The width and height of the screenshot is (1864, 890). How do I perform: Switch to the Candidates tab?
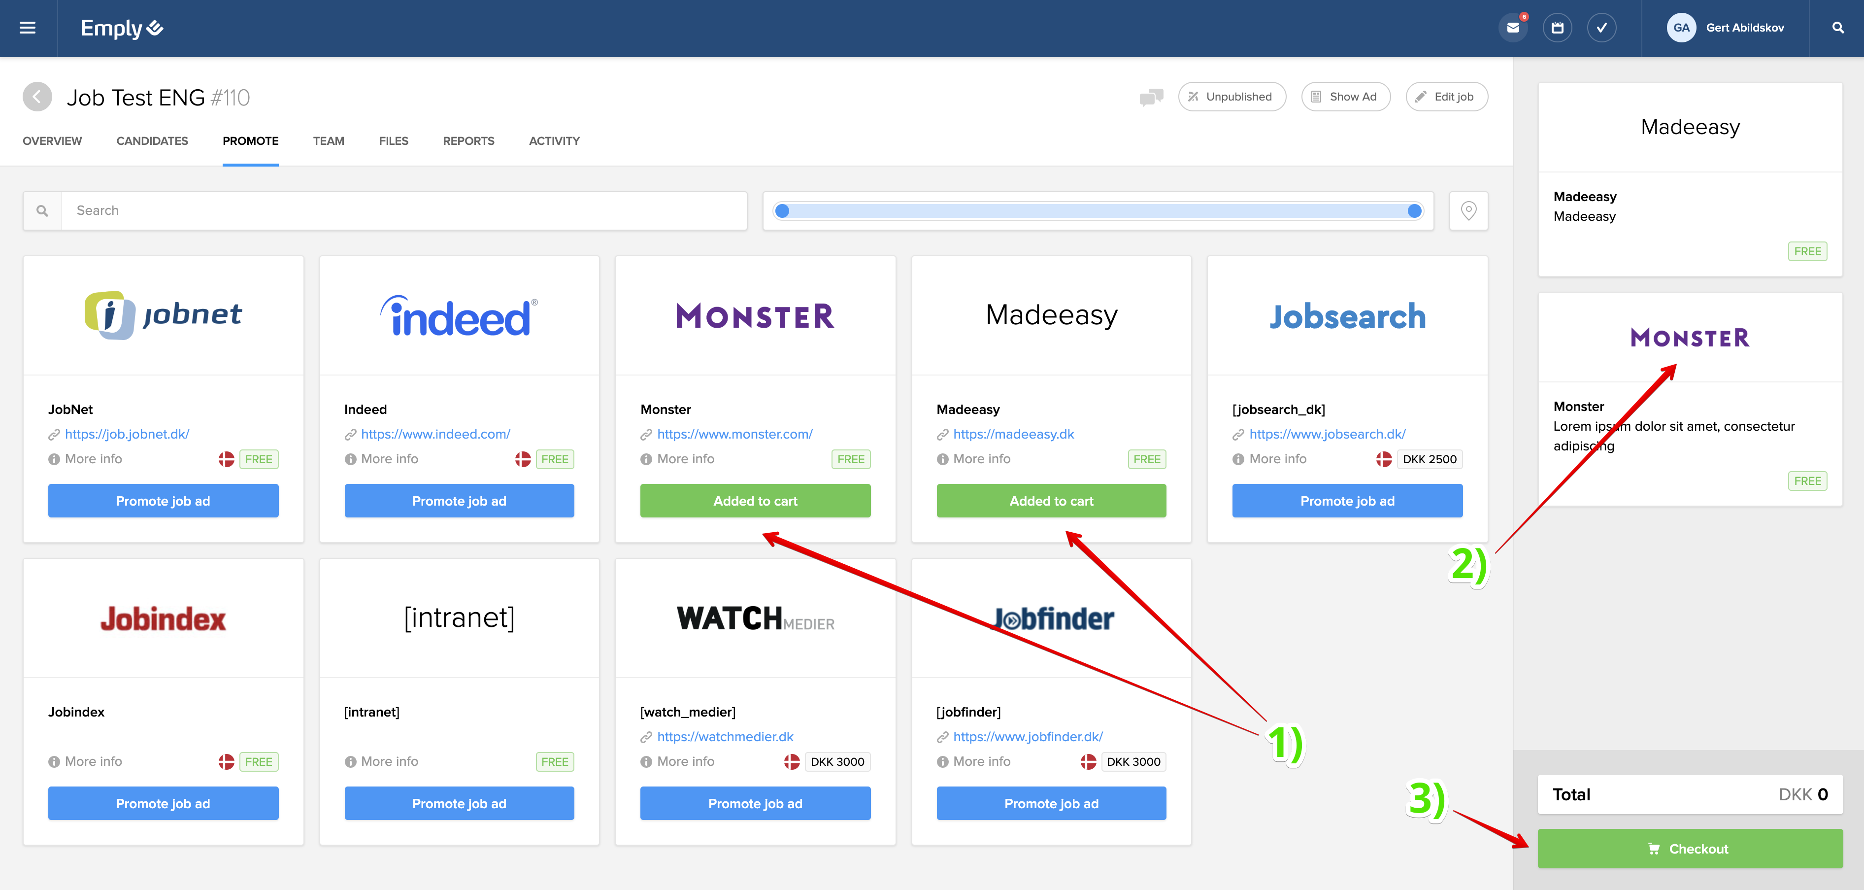click(x=152, y=141)
